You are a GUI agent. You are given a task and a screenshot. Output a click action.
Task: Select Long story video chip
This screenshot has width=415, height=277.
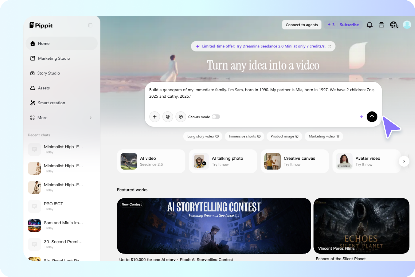[203, 136]
